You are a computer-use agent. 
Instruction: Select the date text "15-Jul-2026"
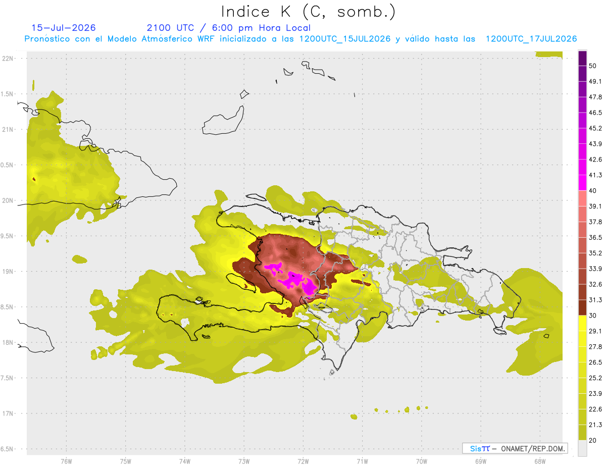pyautogui.click(x=64, y=28)
